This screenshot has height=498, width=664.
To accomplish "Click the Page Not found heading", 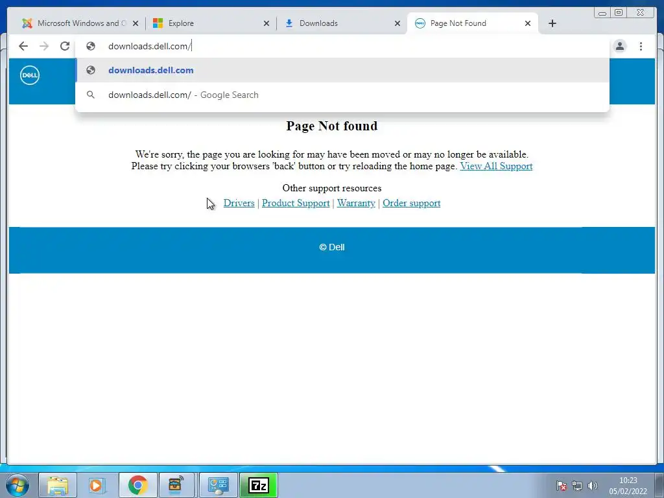I will (332, 126).
